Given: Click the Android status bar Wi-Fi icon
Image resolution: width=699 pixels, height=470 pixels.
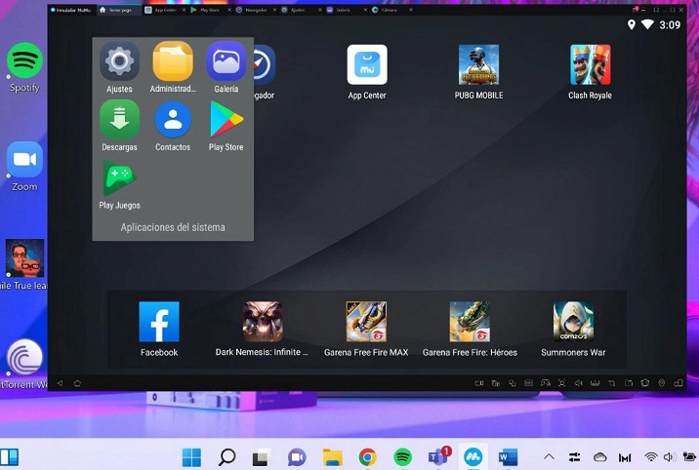Looking at the screenshot, I should coord(647,25).
